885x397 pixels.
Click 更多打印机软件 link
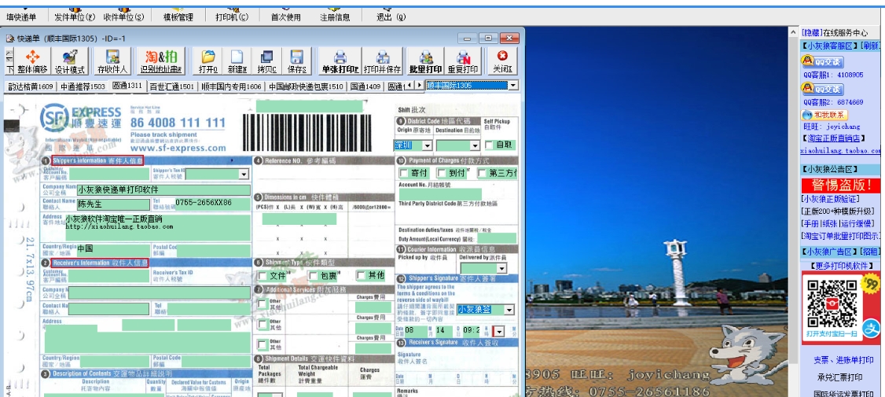click(x=840, y=266)
